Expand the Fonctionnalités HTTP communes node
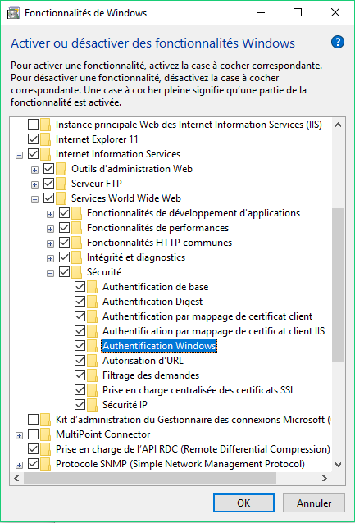This screenshot has height=523, width=355. coord(50,243)
